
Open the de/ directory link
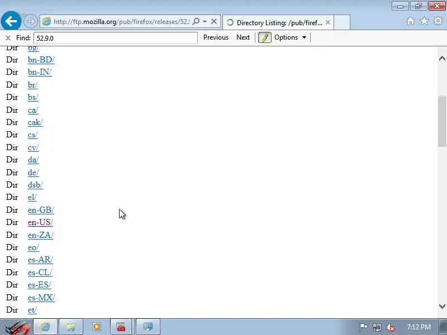pyautogui.click(x=33, y=173)
